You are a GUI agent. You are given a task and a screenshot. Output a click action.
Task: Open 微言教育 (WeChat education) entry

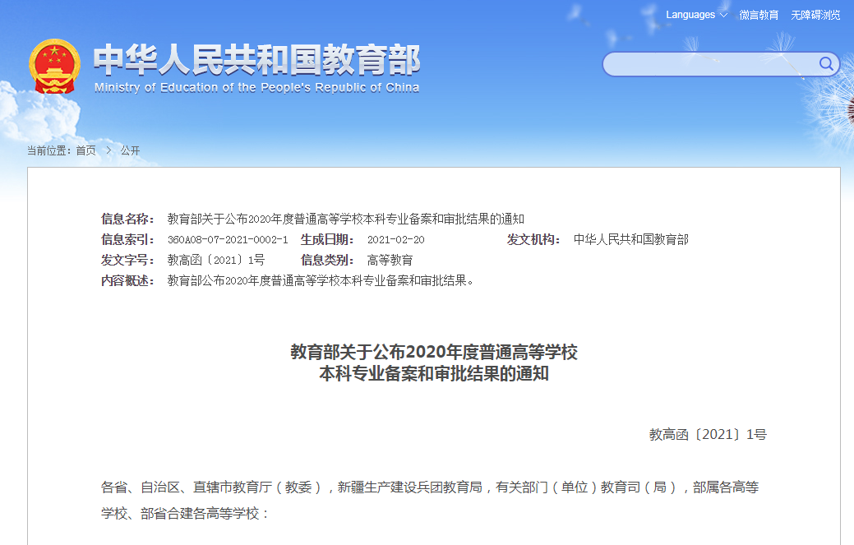pyautogui.click(x=759, y=15)
